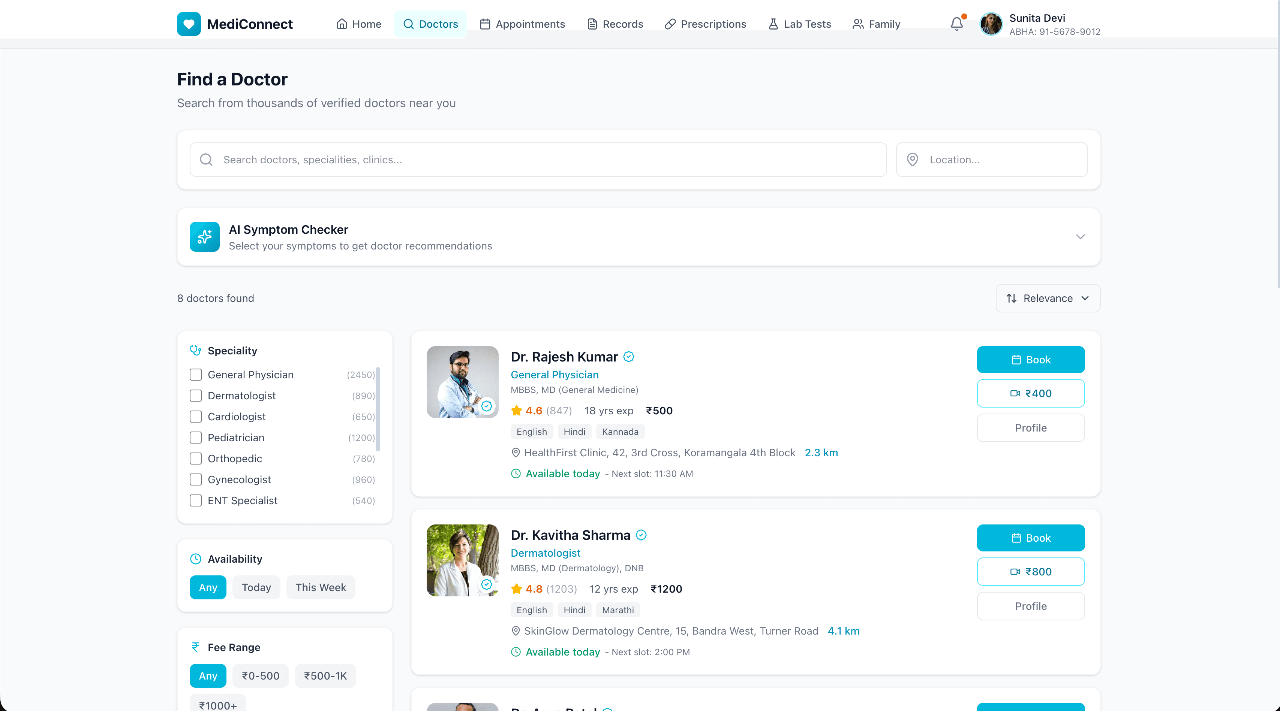This screenshot has width=1280, height=711.
Task: Click the verified badge next to Dr. Kavitha Sharma
Action: 640,535
